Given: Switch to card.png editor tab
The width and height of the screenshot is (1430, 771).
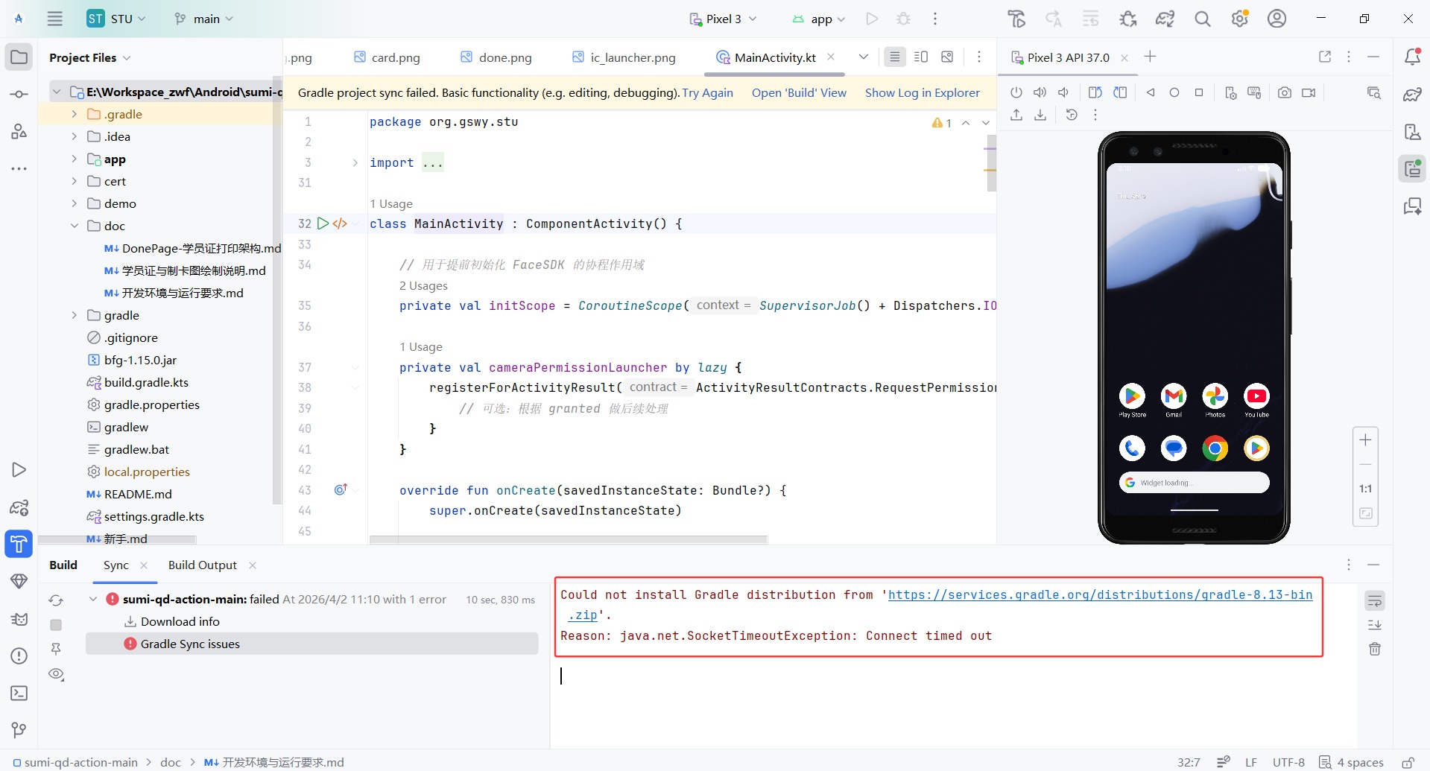Looking at the screenshot, I should (x=387, y=57).
